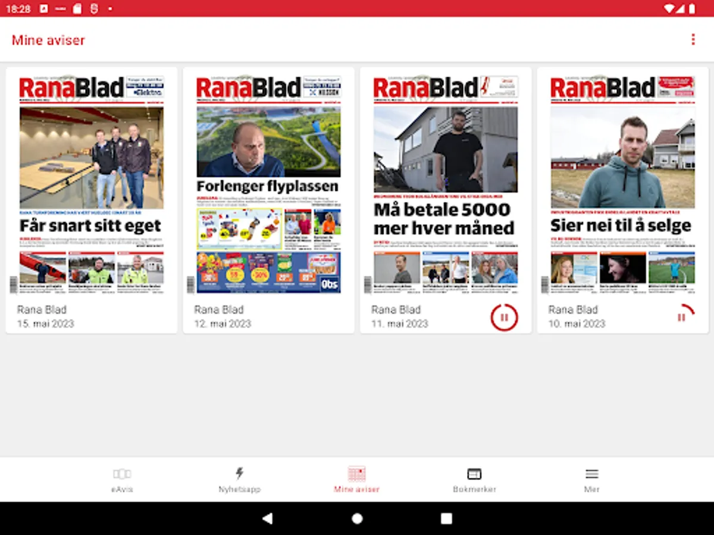Select the Mine aviser tab
The height and width of the screenshot is (535, 714).
pos(356,480)
